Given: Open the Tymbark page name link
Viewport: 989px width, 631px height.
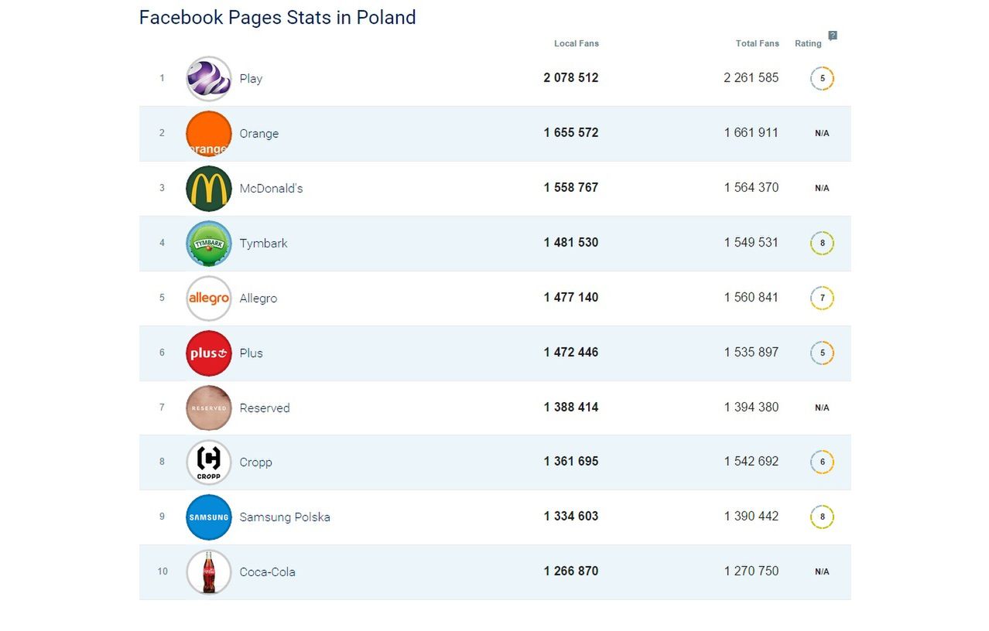Looking at the screenshot, I should point(263,244).
